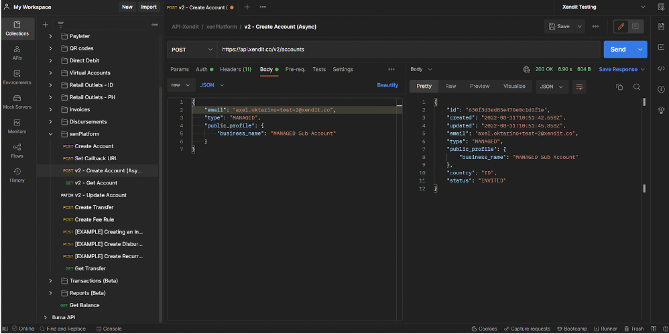This screenshot has width=669, height=334.
Task: Expand the Paylater folder
Action: (x=50, y=36)
